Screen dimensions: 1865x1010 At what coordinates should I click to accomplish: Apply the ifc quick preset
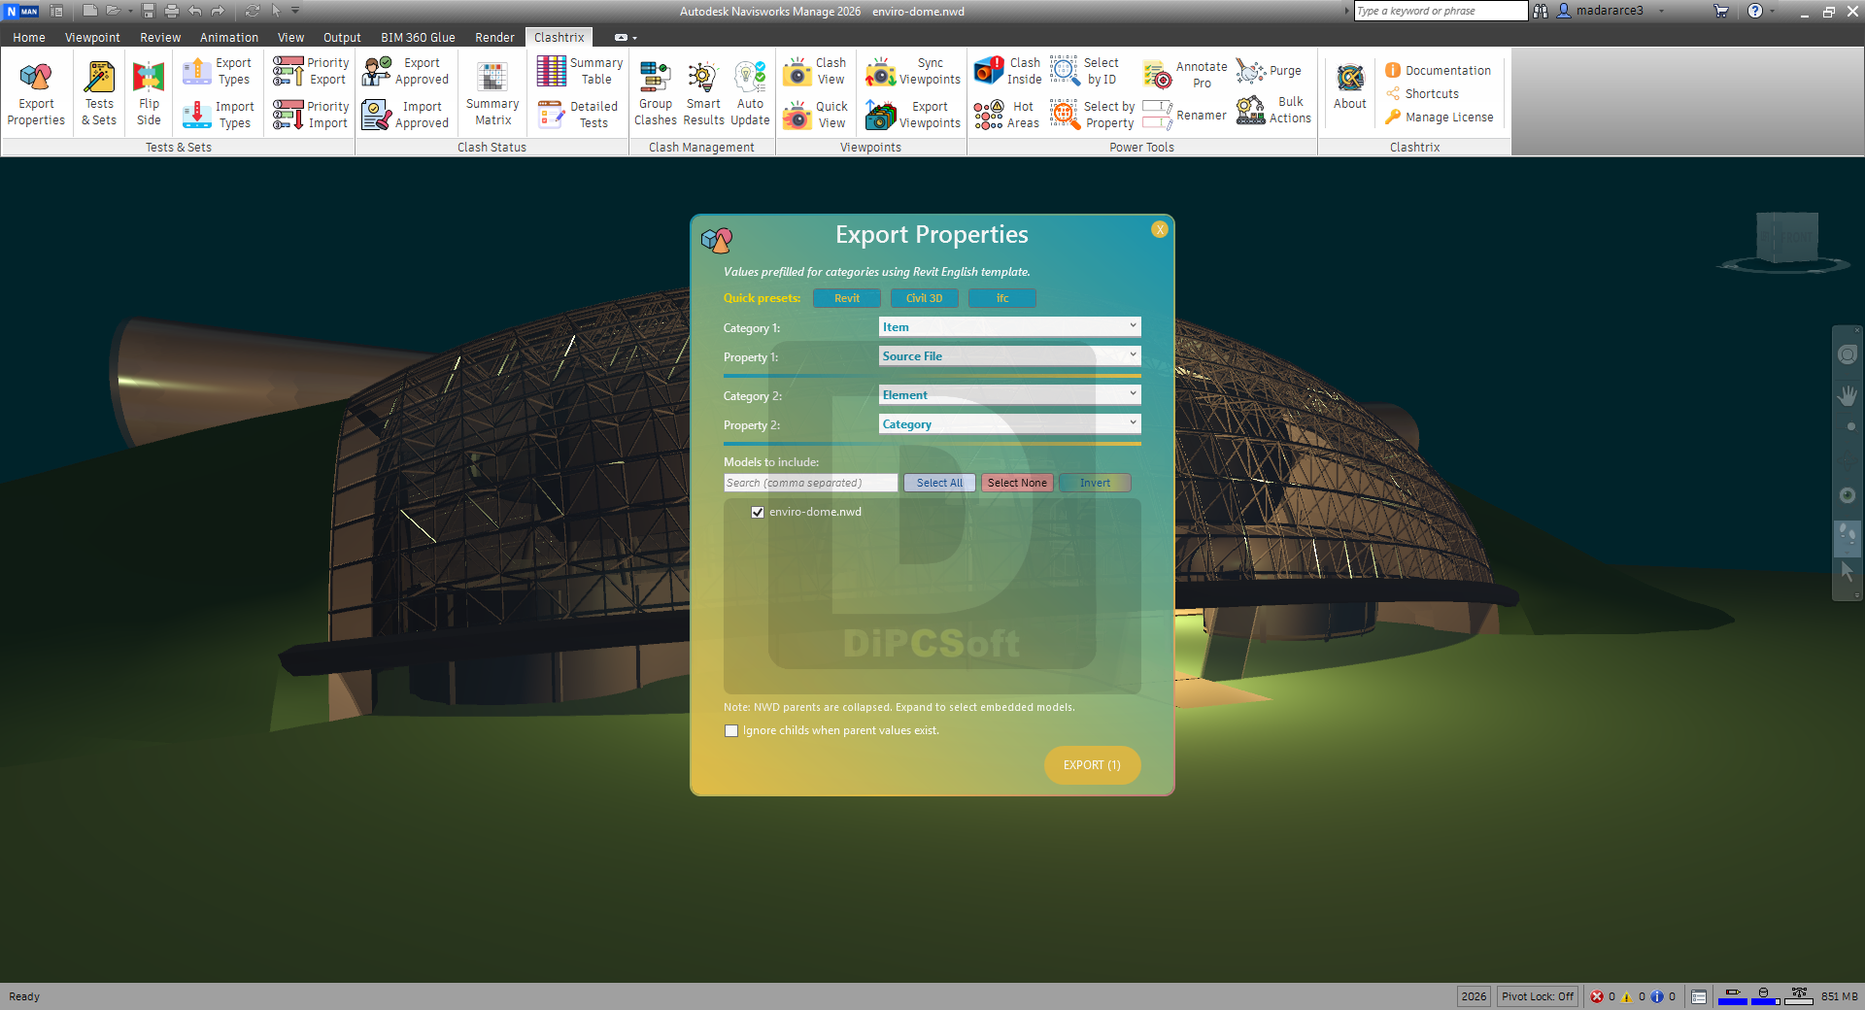[x=1002, y=298]
